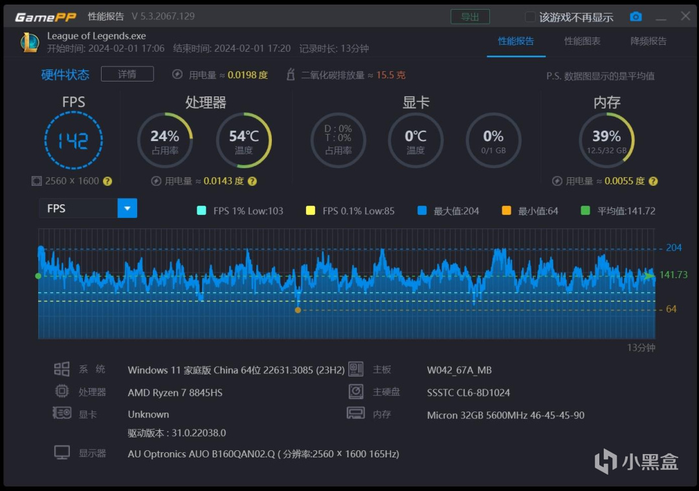The width and height of the screenshot is (699, 491).
Task: Click the resolution help question mark icon
Action: pyautogui.click(x=107, y=181)
